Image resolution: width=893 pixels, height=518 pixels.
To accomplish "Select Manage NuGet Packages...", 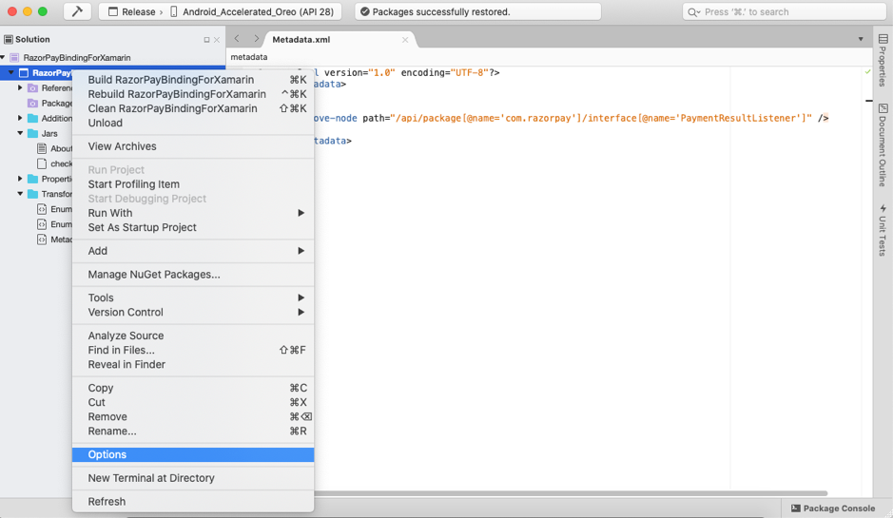I will coord(193,275).
